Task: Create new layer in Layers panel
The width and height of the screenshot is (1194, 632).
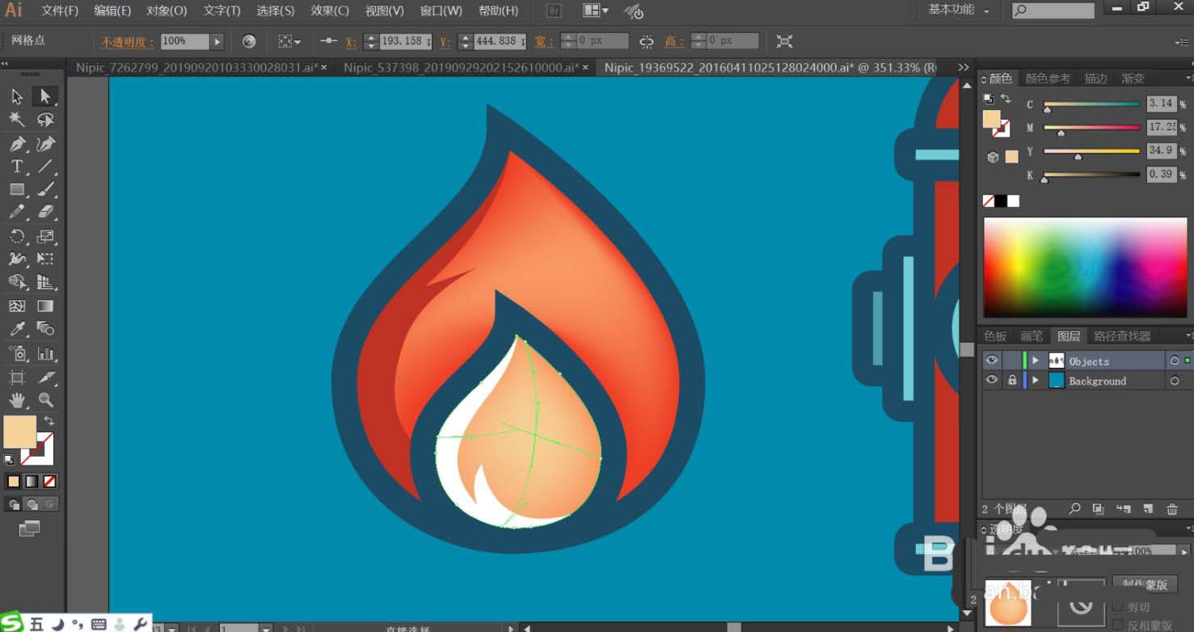Action: click(1148, 509)
